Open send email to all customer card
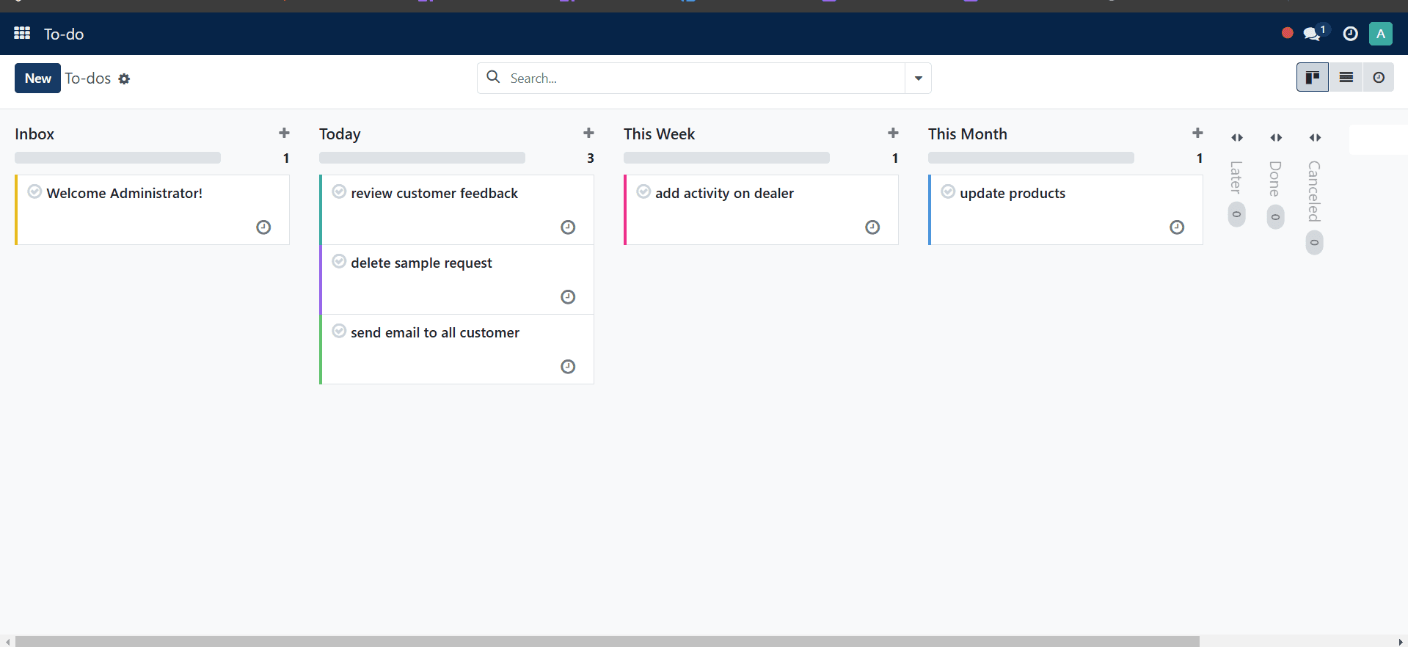This screenshot has width=1408, height=647. (x=457, y=349)
